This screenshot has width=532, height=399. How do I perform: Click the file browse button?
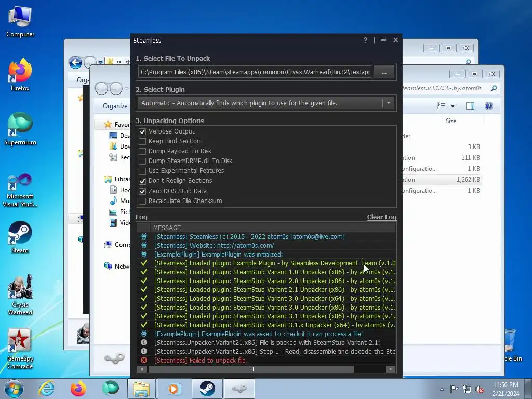click(384, 72)
